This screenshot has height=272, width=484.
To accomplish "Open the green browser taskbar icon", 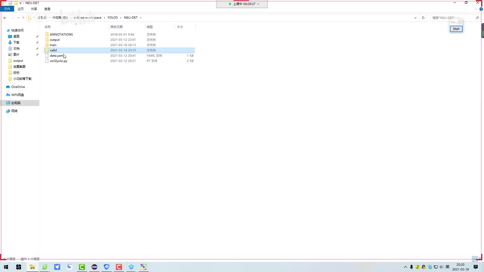I will [45, 267].
